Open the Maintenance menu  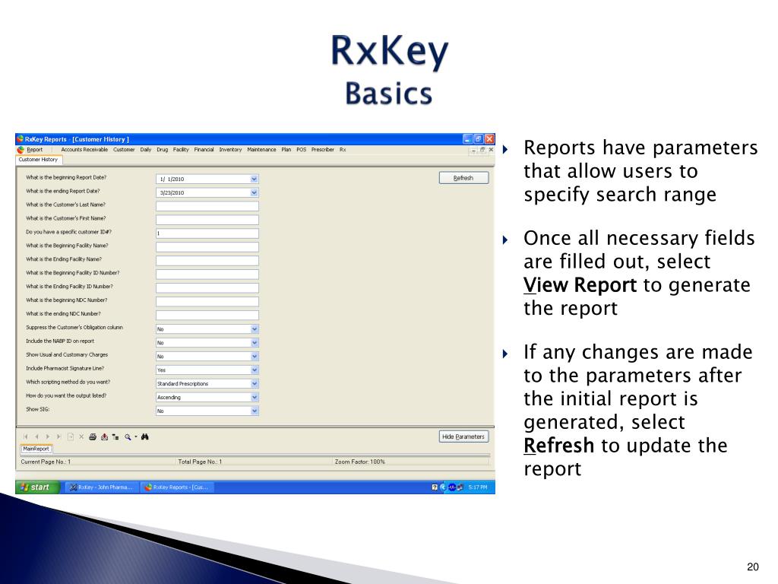click(261, 150)
